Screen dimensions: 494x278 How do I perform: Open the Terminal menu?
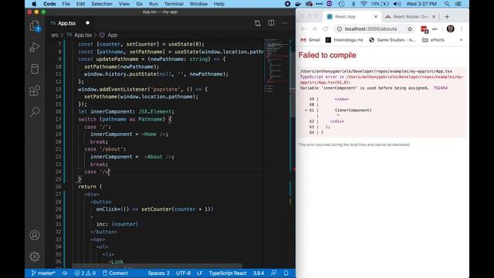point(174,4)
